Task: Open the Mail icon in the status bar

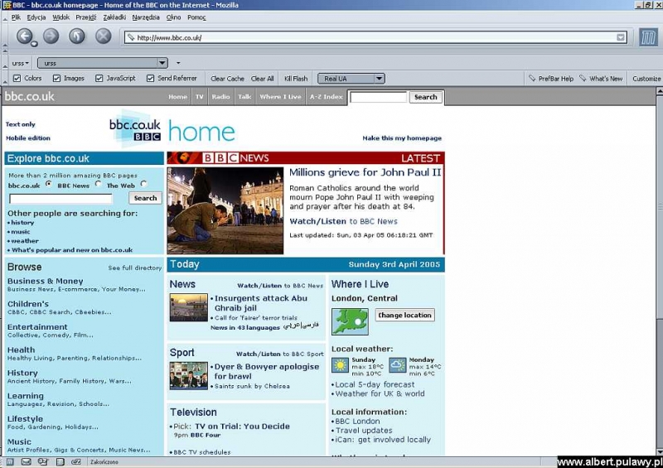Action: click(x=27, y=461)
